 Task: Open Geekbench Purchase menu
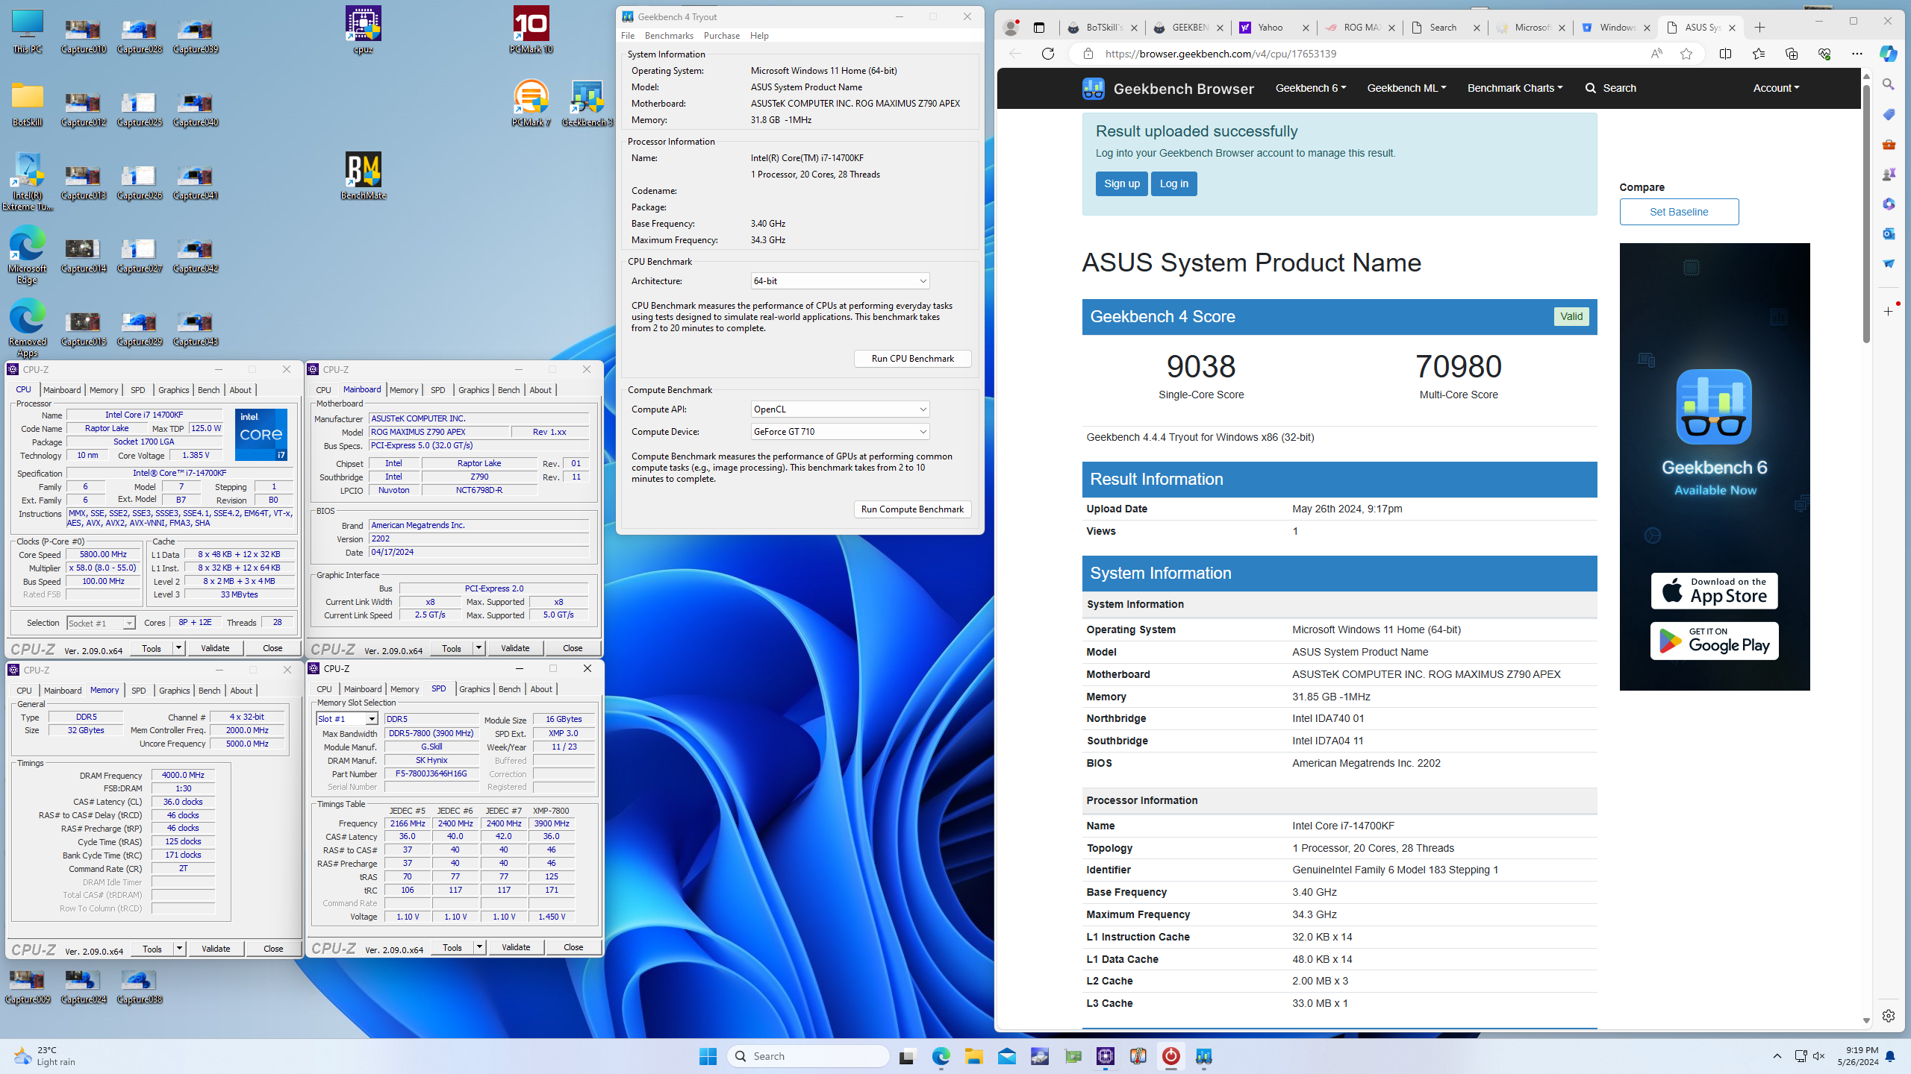pos(722,36)
